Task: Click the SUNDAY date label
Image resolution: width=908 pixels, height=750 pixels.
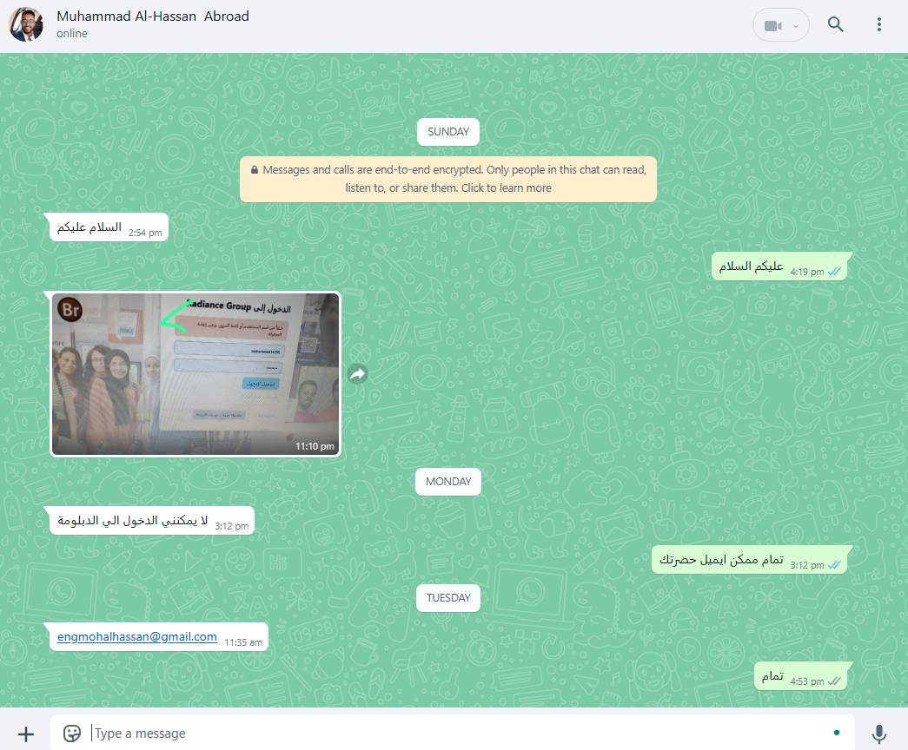Action: pyautogui.click(x=448, y=132)
